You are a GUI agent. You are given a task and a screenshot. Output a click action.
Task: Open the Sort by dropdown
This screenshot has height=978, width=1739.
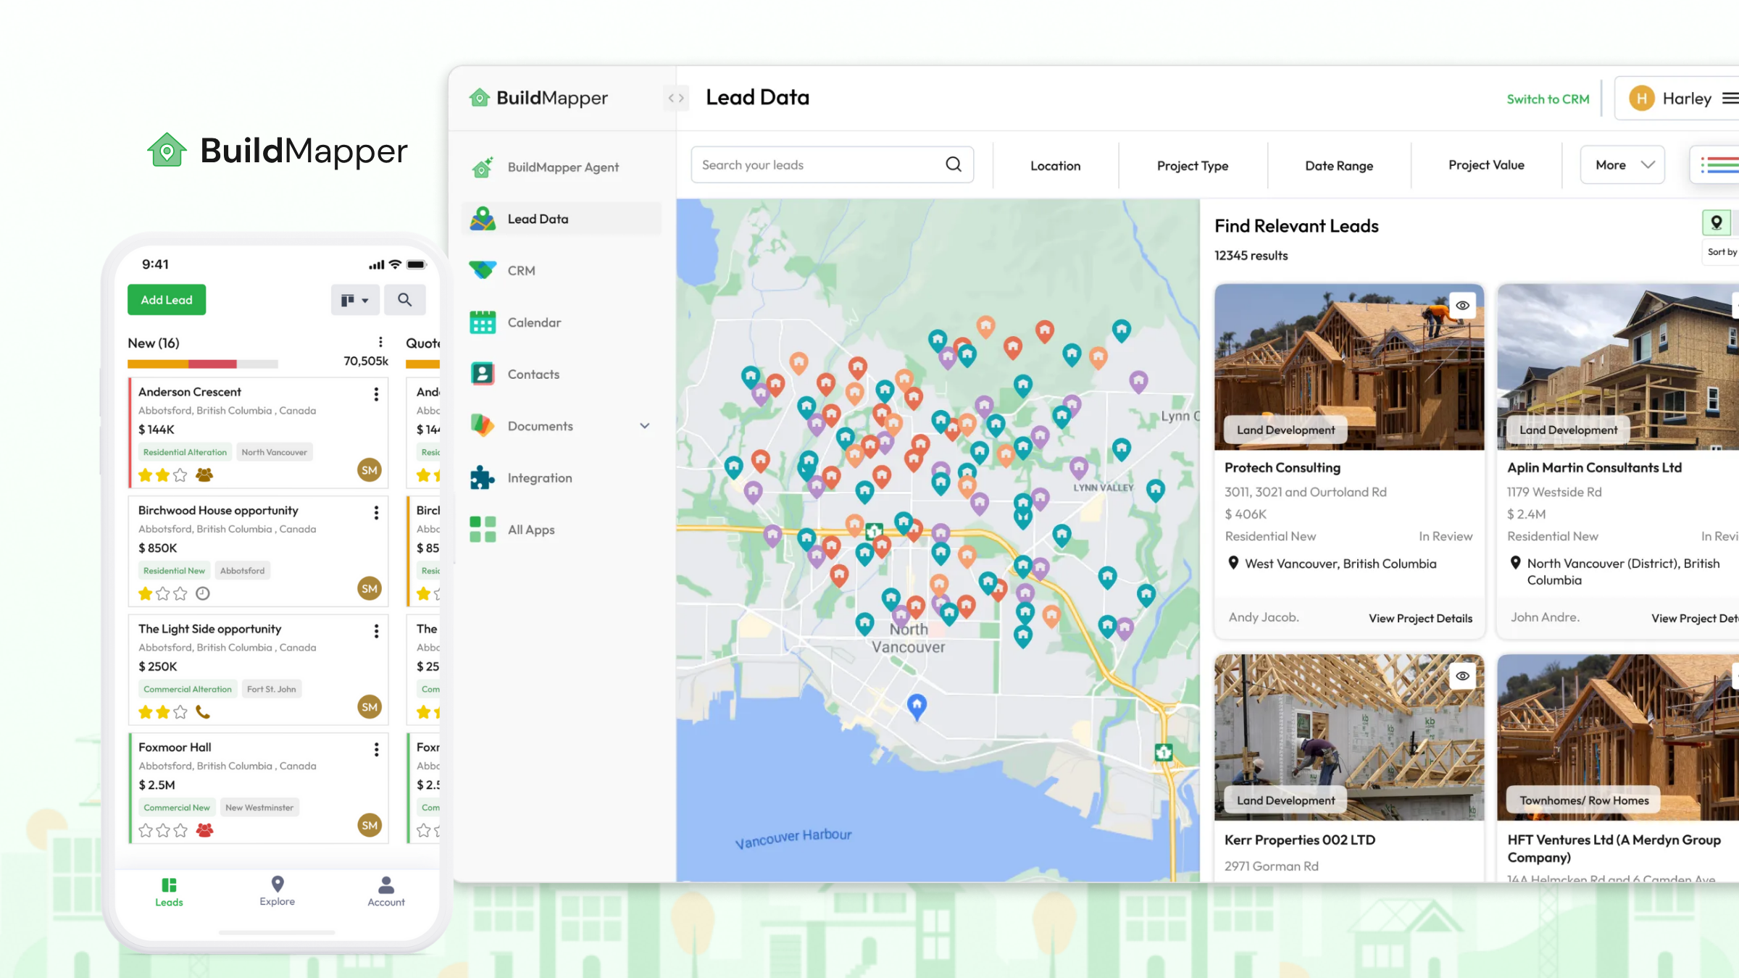[1722, 252]
